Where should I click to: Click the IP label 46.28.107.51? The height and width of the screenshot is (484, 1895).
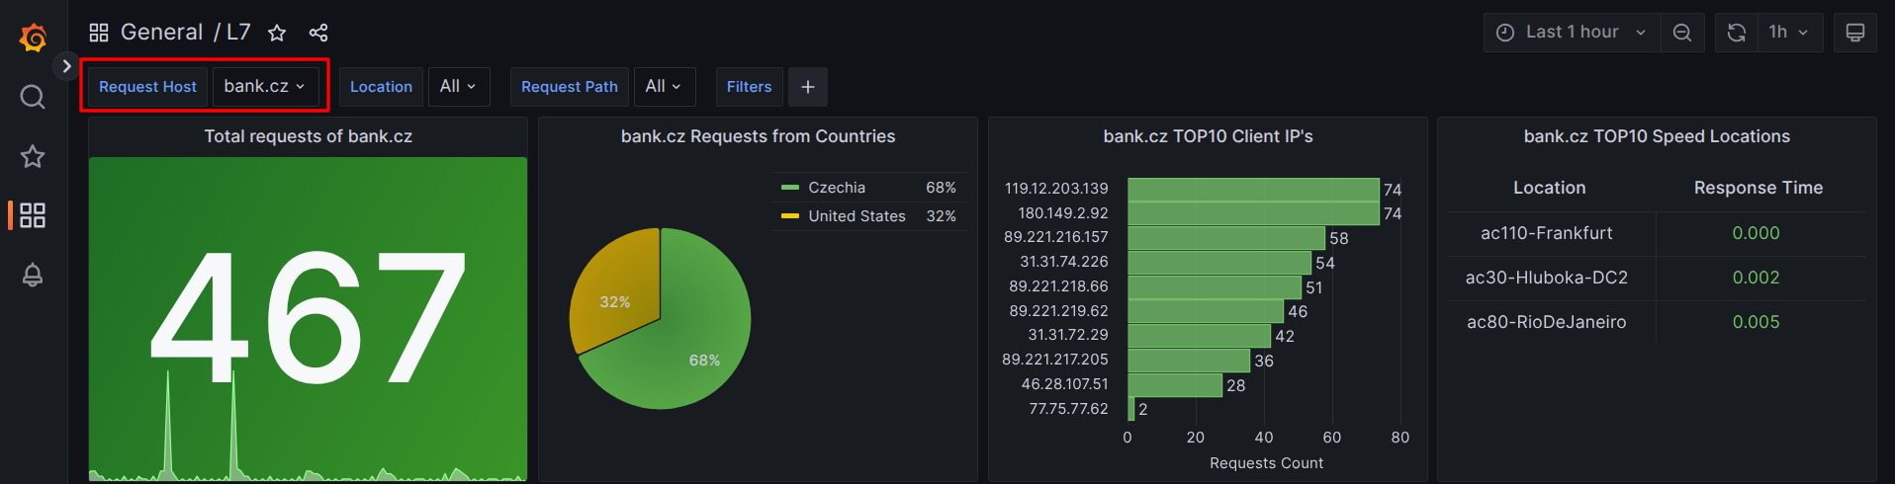pyautogui.click(x=1065, y=384)
